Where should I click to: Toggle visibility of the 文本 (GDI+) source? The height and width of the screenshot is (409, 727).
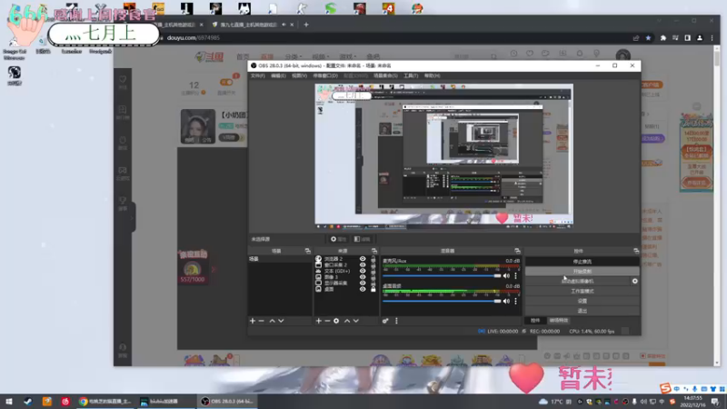(x=363, y=271)
